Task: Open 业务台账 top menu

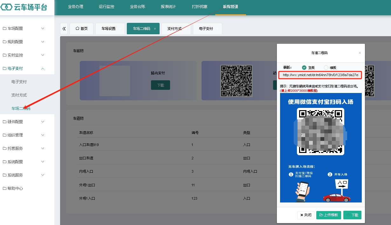Action: 138,7
